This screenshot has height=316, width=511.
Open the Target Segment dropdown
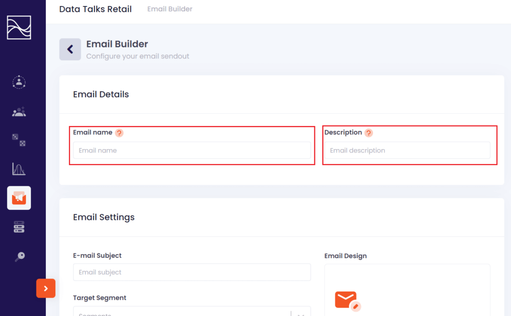(192, 311)
